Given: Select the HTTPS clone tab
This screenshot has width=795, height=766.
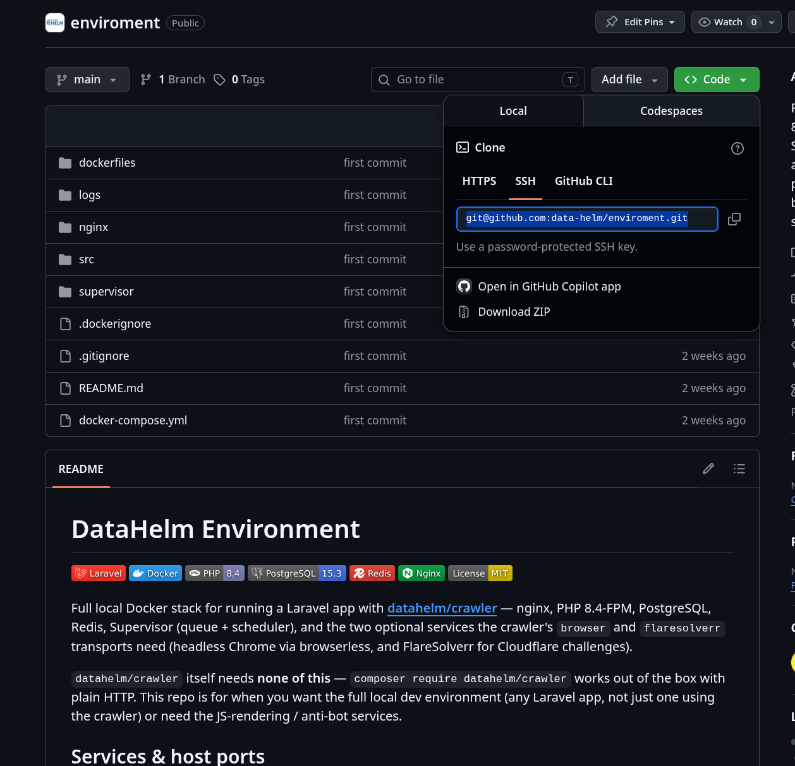Looking at the screenshot, I should (x=479, y=181).
